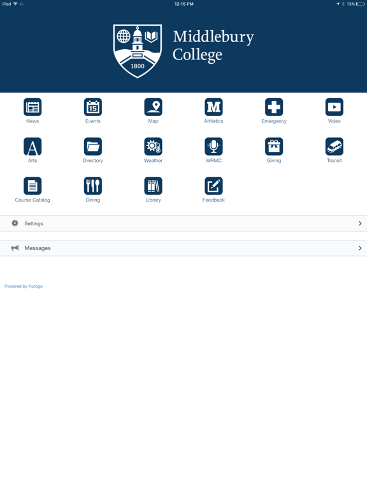Open the News module icon
Image resolution: width=367 pixels, height=490 pixels.
pyautogui.click(x=32, y=107)
